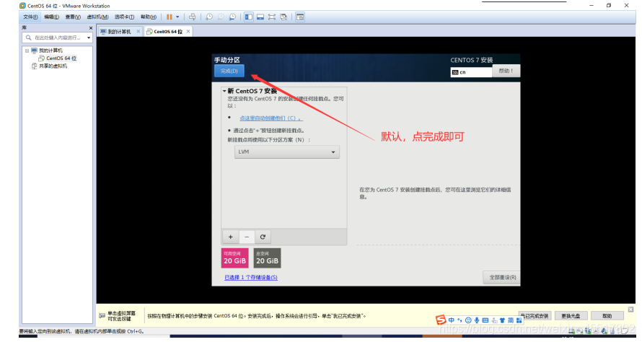Click the grey 总空间 20 GiB box
This screenshot has height=342, width=642.
pos(267,258)
